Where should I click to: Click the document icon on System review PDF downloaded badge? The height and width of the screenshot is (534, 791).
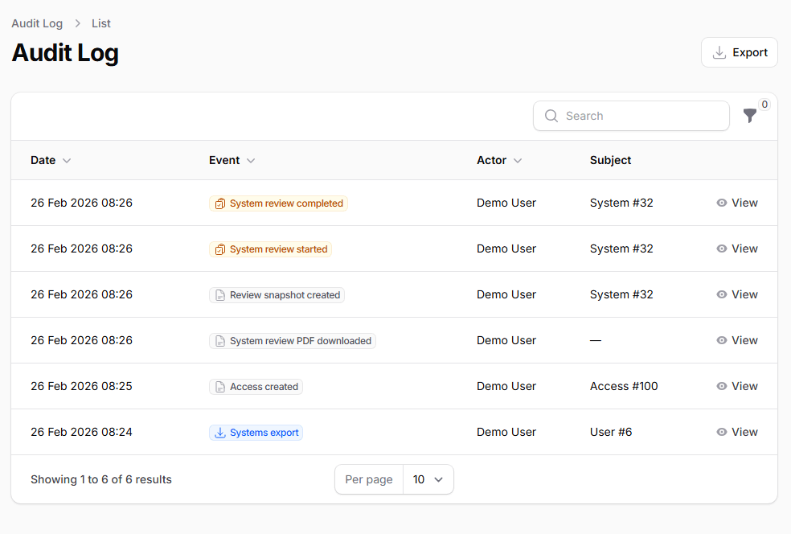pos(219,340)
